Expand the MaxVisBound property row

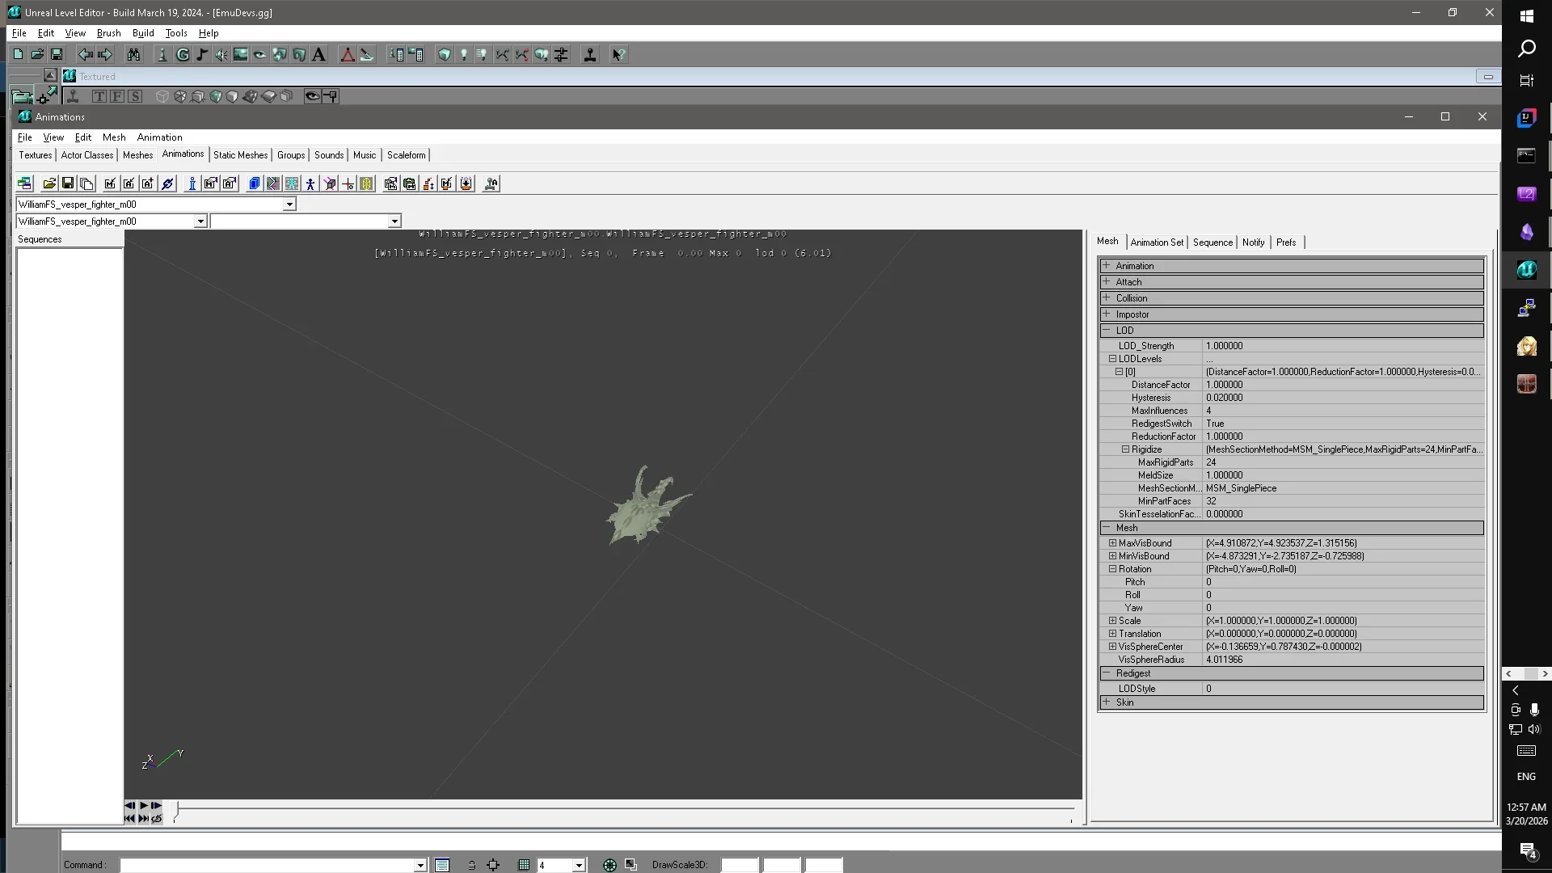(x=1112, y=543)
